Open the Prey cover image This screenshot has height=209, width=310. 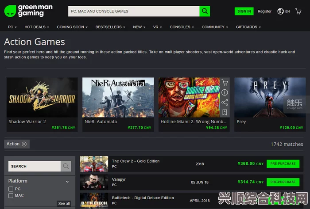pyautogui.click(x=270, y=97)
